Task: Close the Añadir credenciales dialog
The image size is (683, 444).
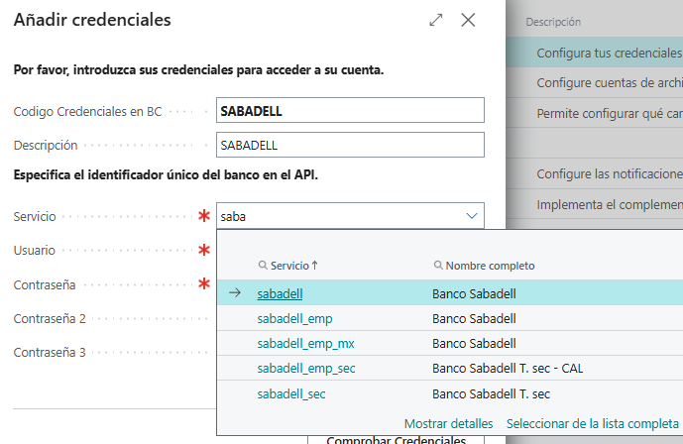Action: (x=468, y=20)
